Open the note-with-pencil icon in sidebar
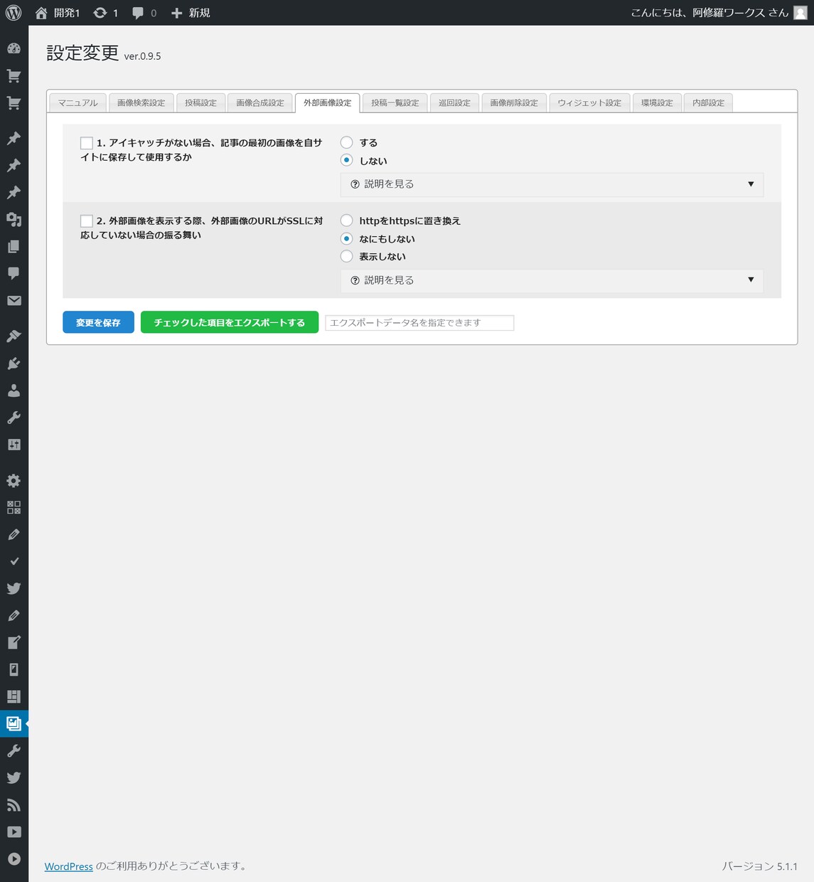This screenshot has height=882, width=814. 14,642
